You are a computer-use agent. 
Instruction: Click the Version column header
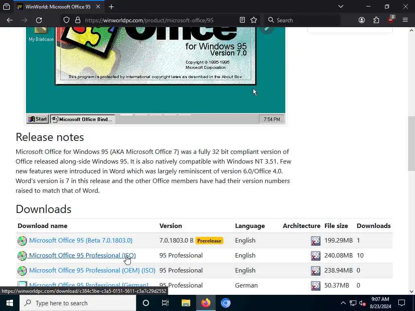pyautogui.click(x=171, y=226)
